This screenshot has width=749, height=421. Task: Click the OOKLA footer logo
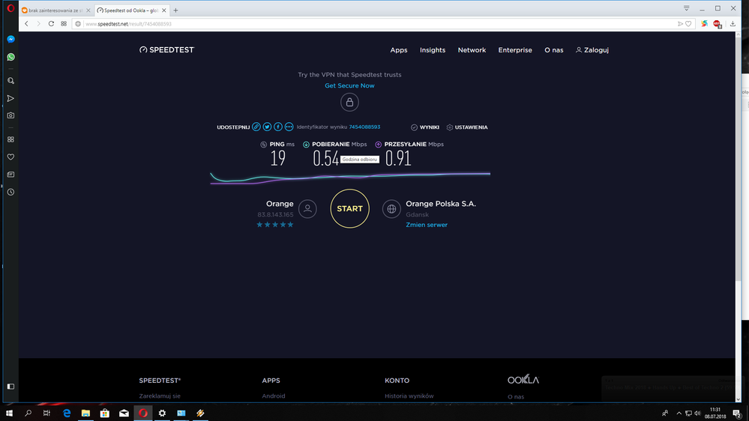(x=523, y=380)
